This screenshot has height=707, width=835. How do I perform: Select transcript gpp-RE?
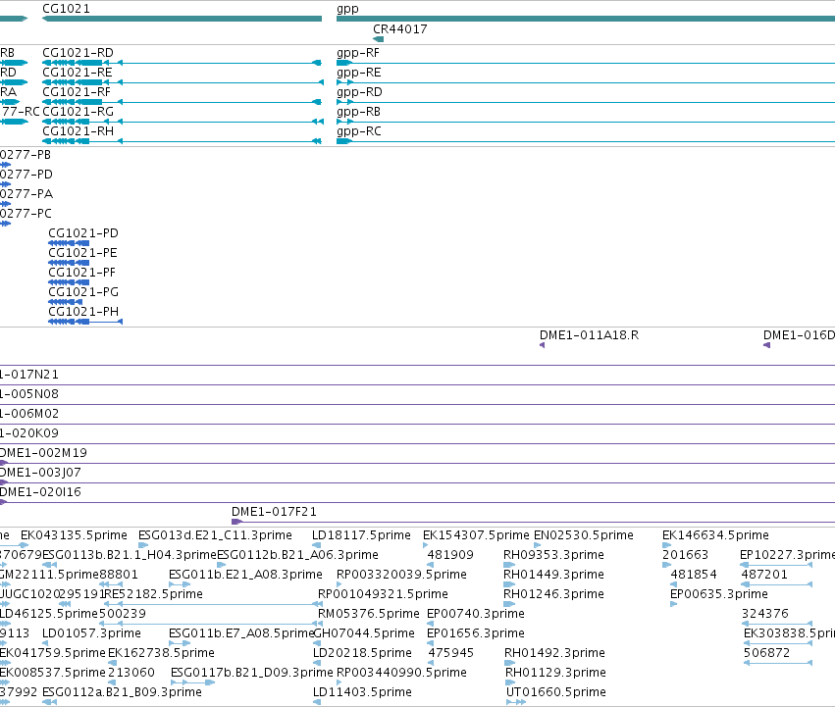[586, 82]
